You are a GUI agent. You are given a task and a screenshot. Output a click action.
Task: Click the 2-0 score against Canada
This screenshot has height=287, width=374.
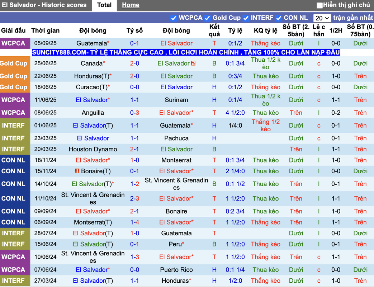point(134,63)
